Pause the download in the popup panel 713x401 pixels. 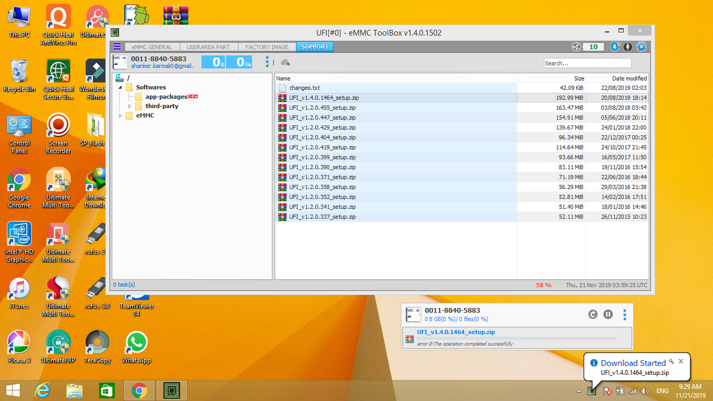click(x=608, y=315)
